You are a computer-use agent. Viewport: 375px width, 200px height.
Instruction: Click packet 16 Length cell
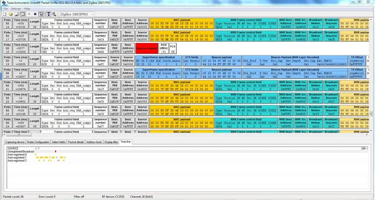tap(34, 24)
